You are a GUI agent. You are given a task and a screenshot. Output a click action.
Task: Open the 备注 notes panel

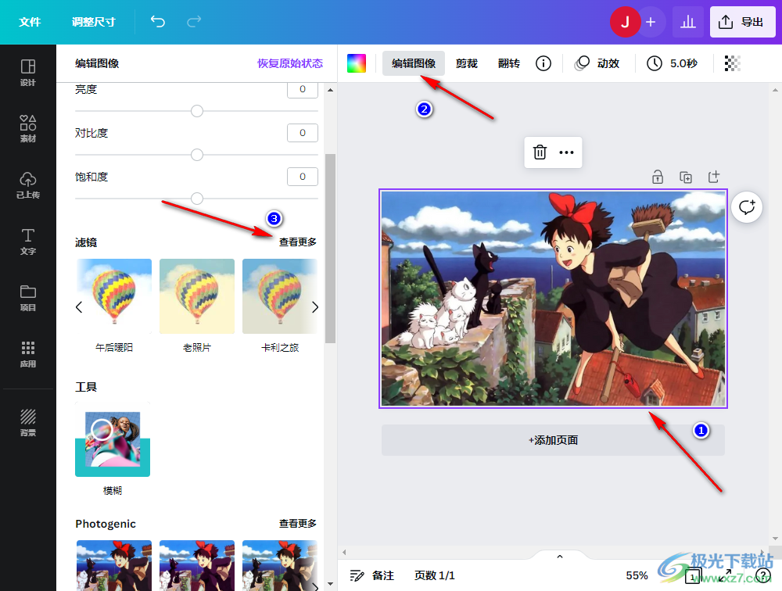372,575
